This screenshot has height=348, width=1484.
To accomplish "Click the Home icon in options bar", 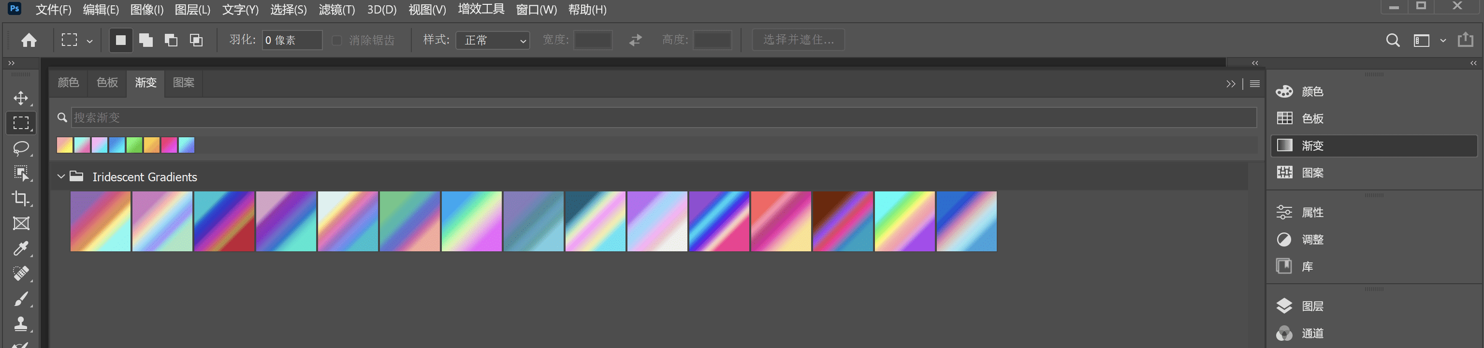I will click(x=29, y=40).
